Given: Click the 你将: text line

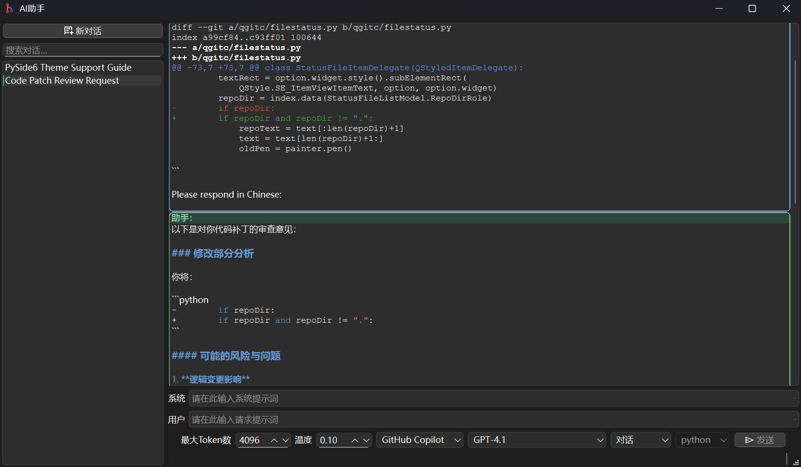Looking at the screenshot, I should click(182, 277).
